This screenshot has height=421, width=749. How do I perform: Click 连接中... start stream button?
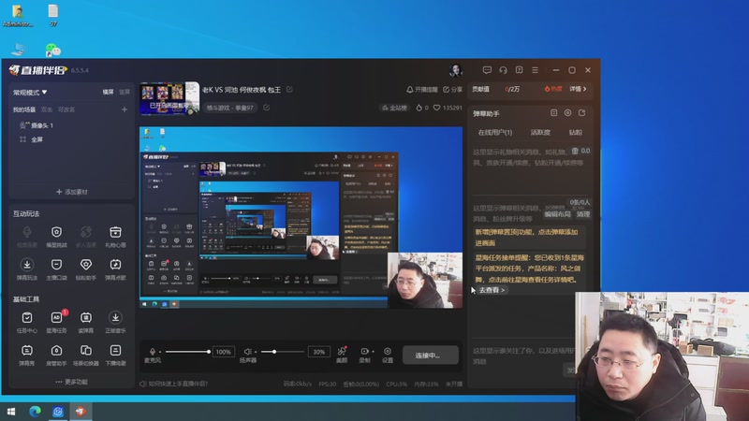[x=431, y=356]
